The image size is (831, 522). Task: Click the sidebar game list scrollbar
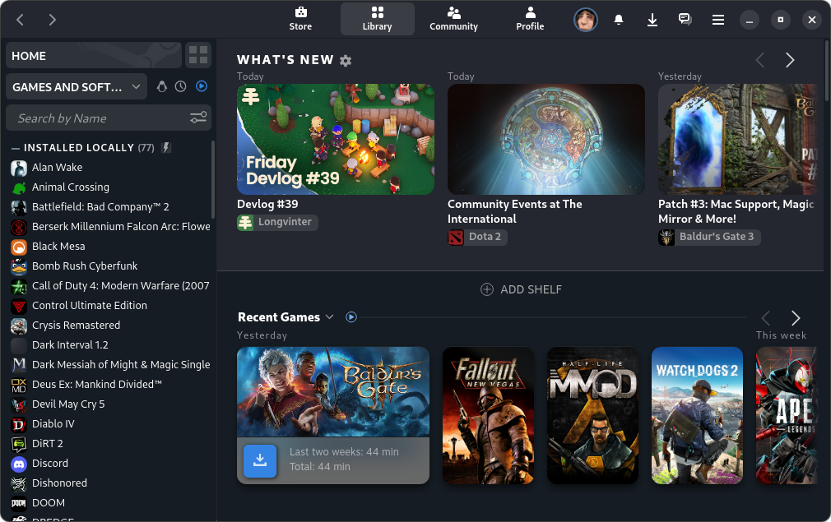(213, 180)
